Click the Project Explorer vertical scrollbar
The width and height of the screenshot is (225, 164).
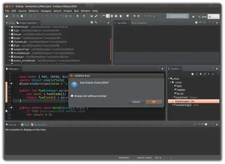(111, 49)
